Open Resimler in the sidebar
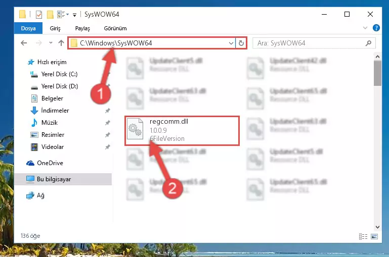 (x=53, y=135)
